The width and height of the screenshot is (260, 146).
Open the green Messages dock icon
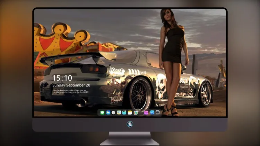coord(102,112)
